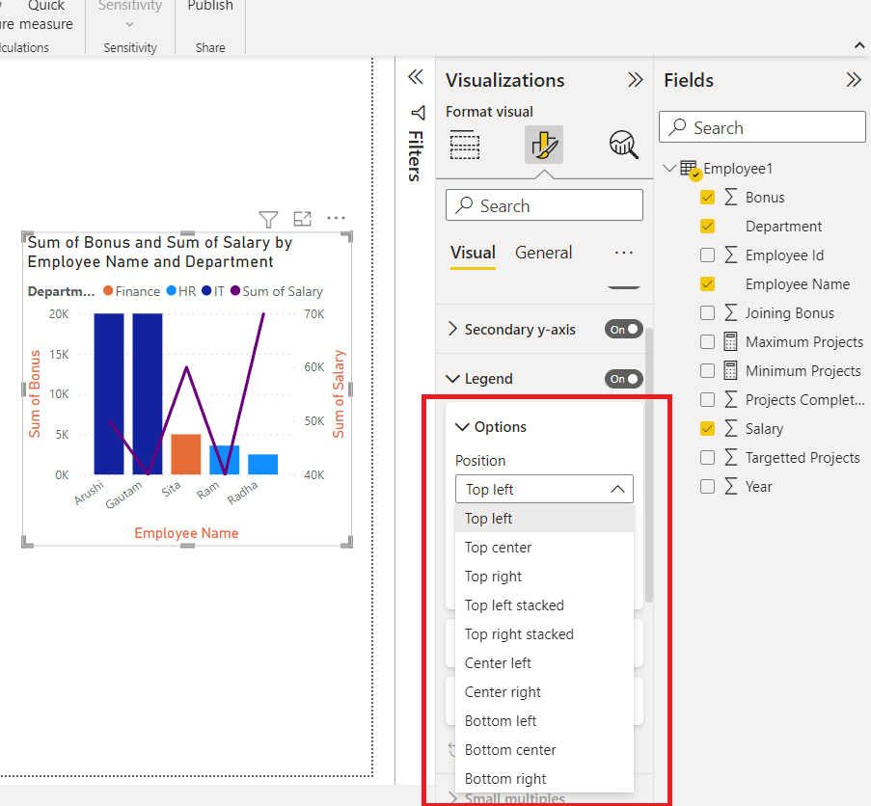
Task: Open the ellipsis menu beside General tab
Action: click(x=624, y=254)
